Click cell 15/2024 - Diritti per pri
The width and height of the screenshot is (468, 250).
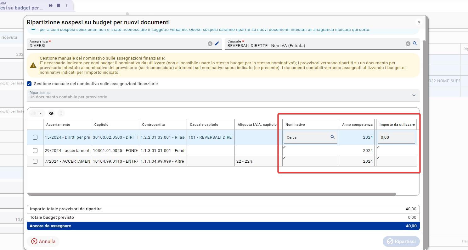pyautogui.click(x=67, y=137)
